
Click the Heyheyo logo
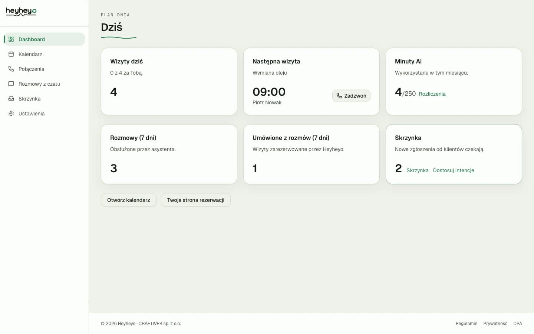[21, 12]
